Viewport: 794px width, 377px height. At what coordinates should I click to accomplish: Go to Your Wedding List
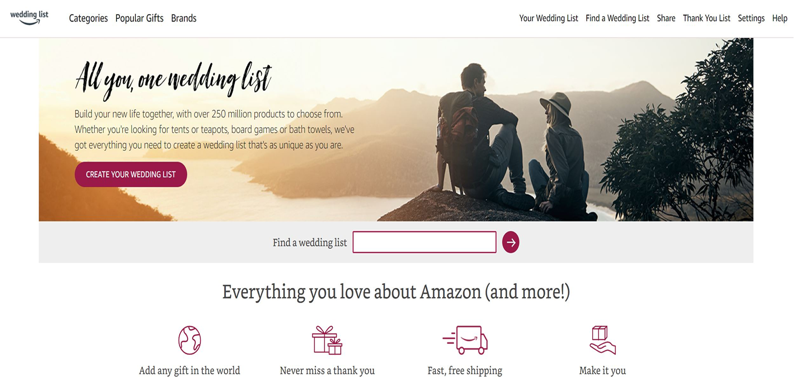pos(549,18)
